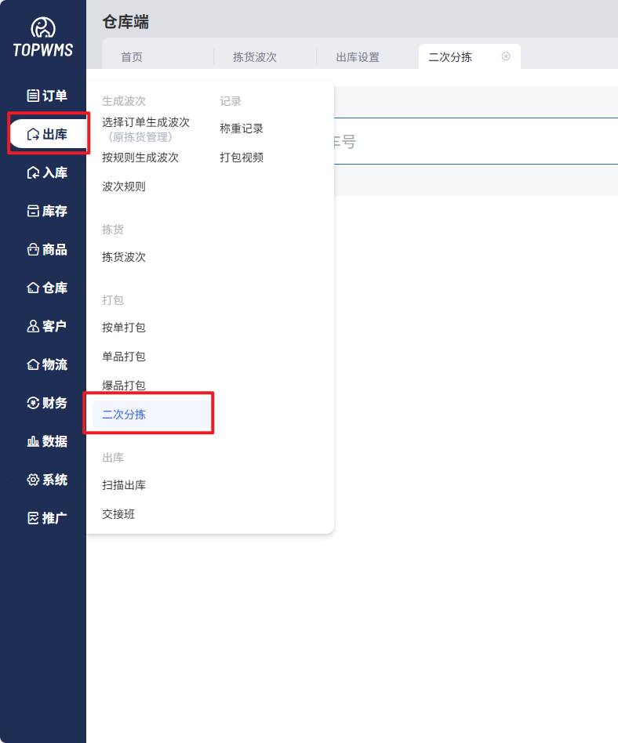
Task: Open the 库存 sidebar icon
Action: point(33,211)
